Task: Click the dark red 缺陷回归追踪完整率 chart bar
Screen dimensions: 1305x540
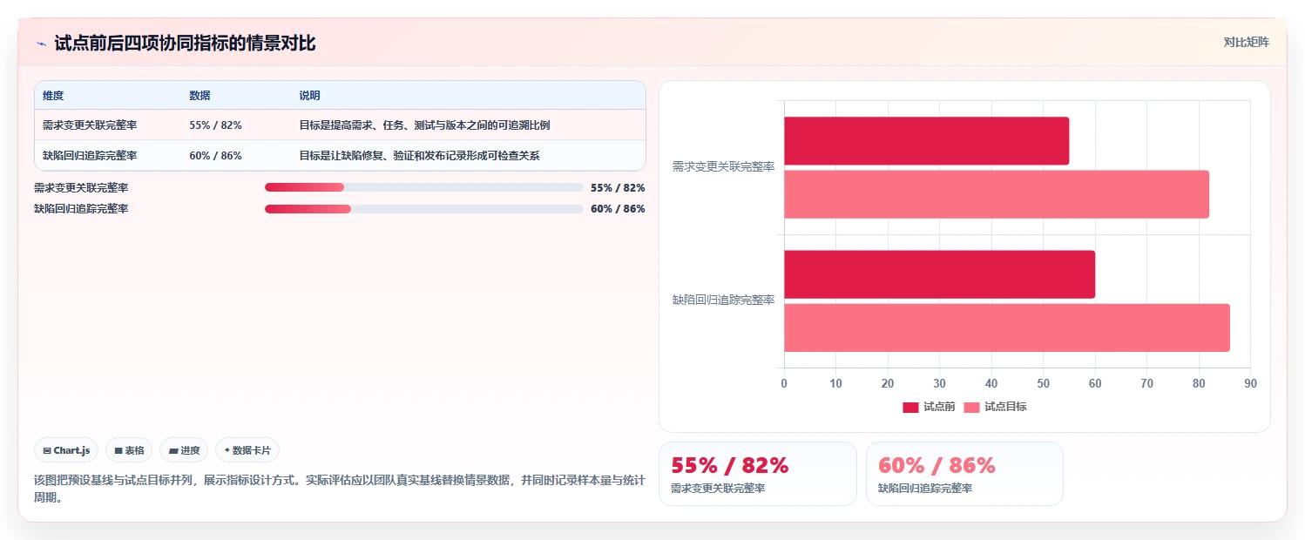Action: [939, 274]
